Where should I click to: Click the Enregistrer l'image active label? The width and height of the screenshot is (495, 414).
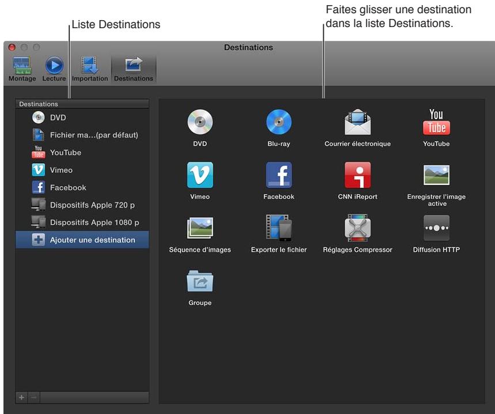click(x=436, y=200)
